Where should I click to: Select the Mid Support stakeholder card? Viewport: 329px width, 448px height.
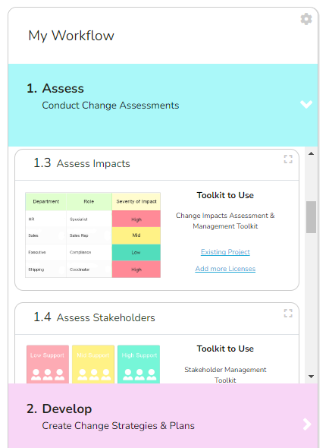93,364
